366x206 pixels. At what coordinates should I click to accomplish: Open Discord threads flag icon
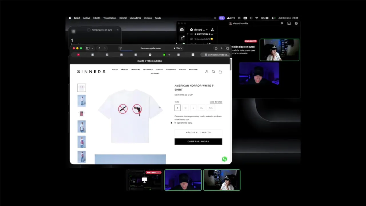(282, 23)
